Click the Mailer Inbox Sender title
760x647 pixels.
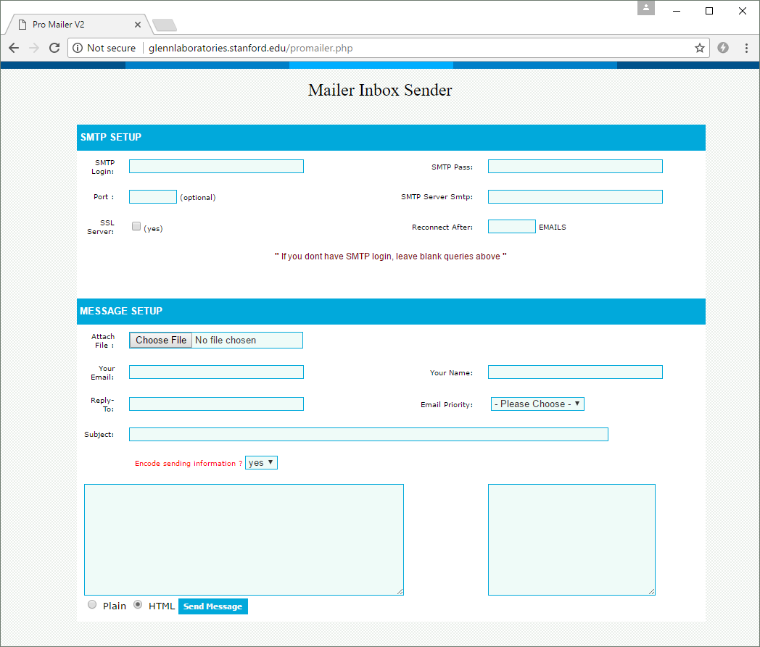pos(380,90)
